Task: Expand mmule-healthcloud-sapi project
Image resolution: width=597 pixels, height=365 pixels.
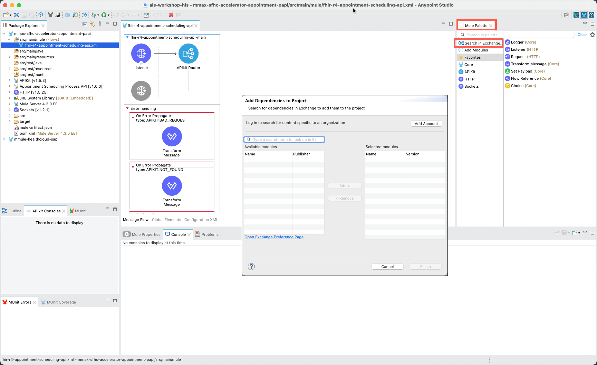Action: [4, 139]
